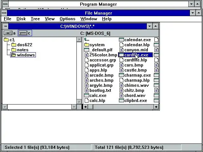The height and width of the screenshot is (152, 203).
Task: Select the castle.bmp file name
Action: 135,70
